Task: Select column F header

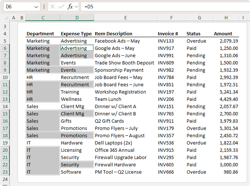Action: [171, 18]
